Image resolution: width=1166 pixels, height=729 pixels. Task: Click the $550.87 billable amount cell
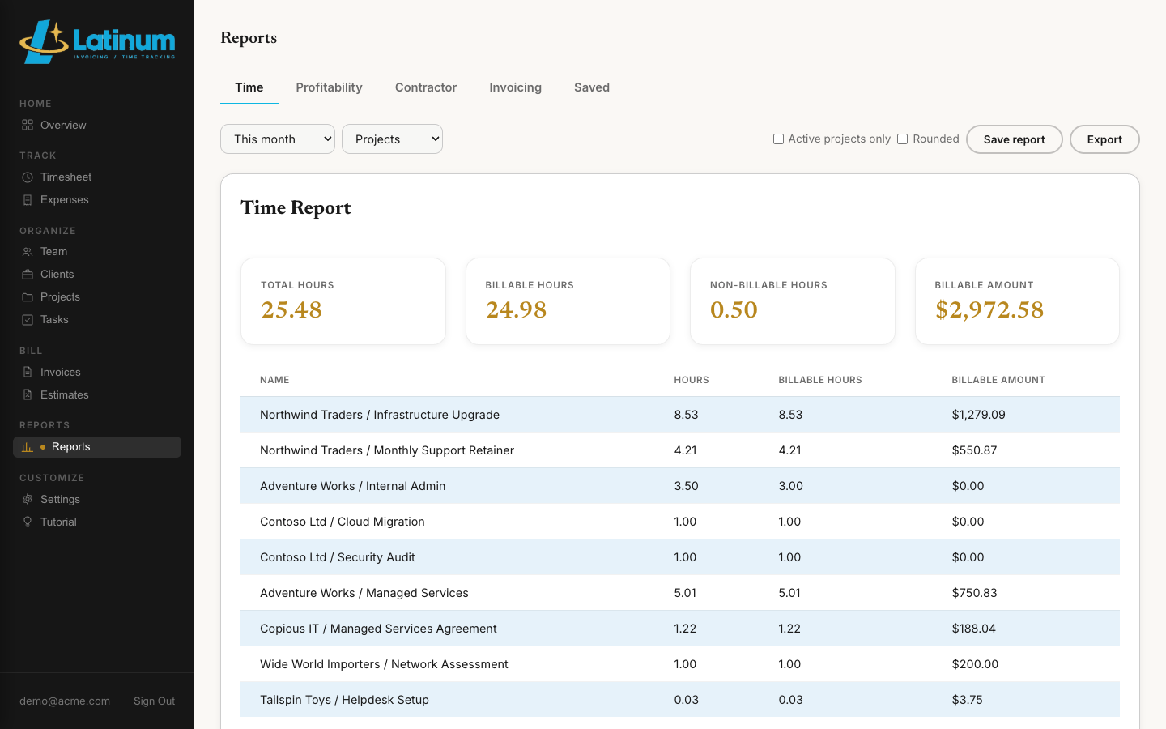(x=974, y=450)
